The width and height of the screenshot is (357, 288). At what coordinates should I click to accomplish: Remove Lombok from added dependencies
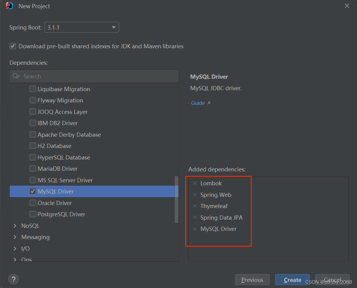pyautogui.click(x=194, y=183)
